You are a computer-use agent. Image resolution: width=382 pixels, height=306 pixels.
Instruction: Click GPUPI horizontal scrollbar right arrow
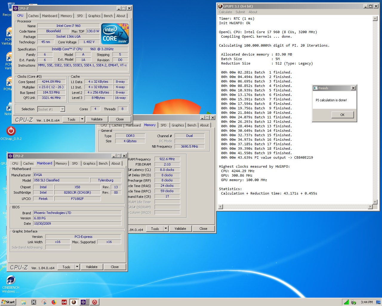pyautogui.click(x=370, y=207)
